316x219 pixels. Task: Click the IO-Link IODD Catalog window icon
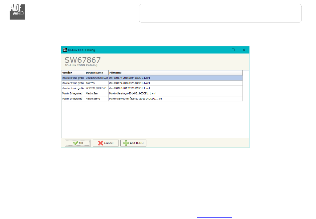(65, 50)
